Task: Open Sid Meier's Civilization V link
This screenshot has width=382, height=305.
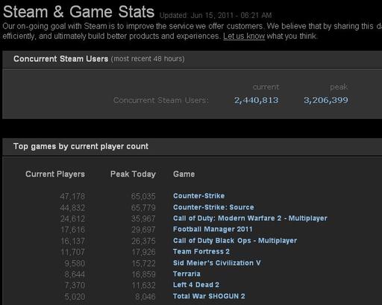Action: [216, 262]
